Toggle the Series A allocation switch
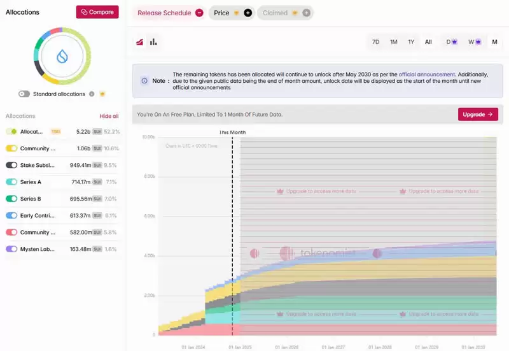Screen dimensions: 509x351 tap(11, 182)
